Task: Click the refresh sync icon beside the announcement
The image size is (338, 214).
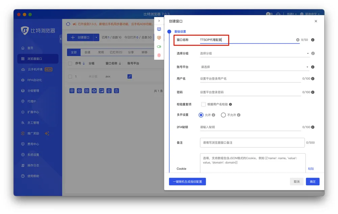Action: 68,24
